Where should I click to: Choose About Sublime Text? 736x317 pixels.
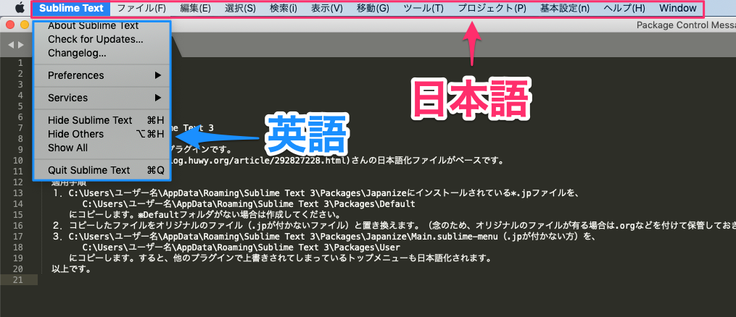coord(102,26)
